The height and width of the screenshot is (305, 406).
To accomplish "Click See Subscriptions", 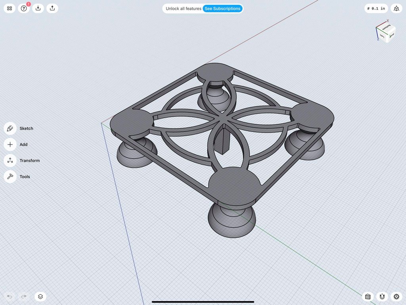I will 223,8.
